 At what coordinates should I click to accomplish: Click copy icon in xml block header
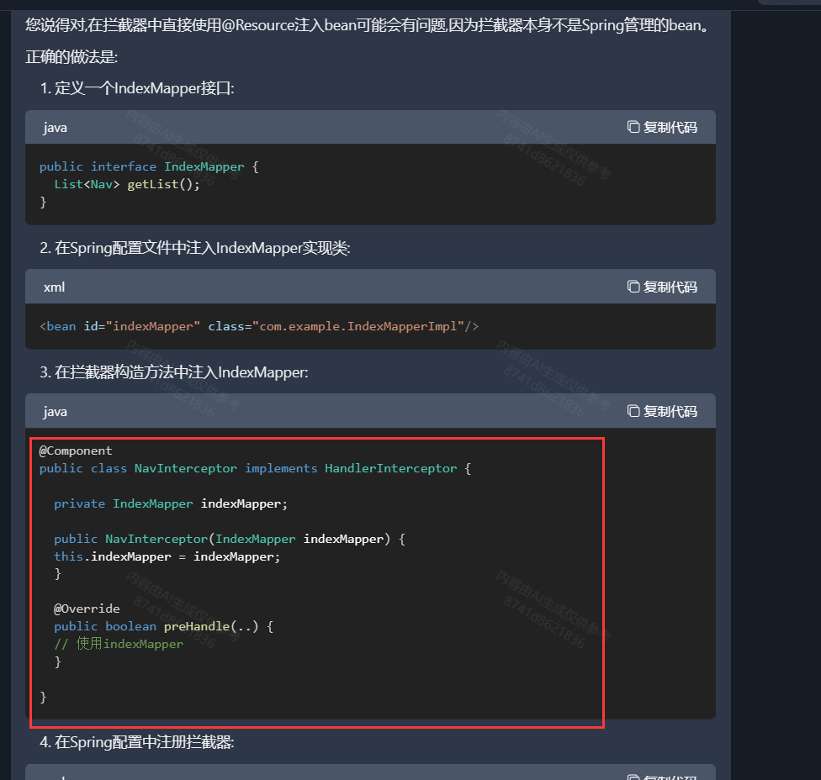coord(633,287)
